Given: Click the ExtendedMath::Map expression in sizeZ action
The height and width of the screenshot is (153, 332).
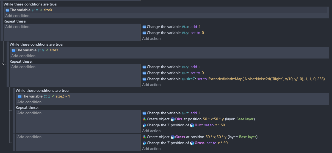Looking at the screenshot, I should coord(266,79).
